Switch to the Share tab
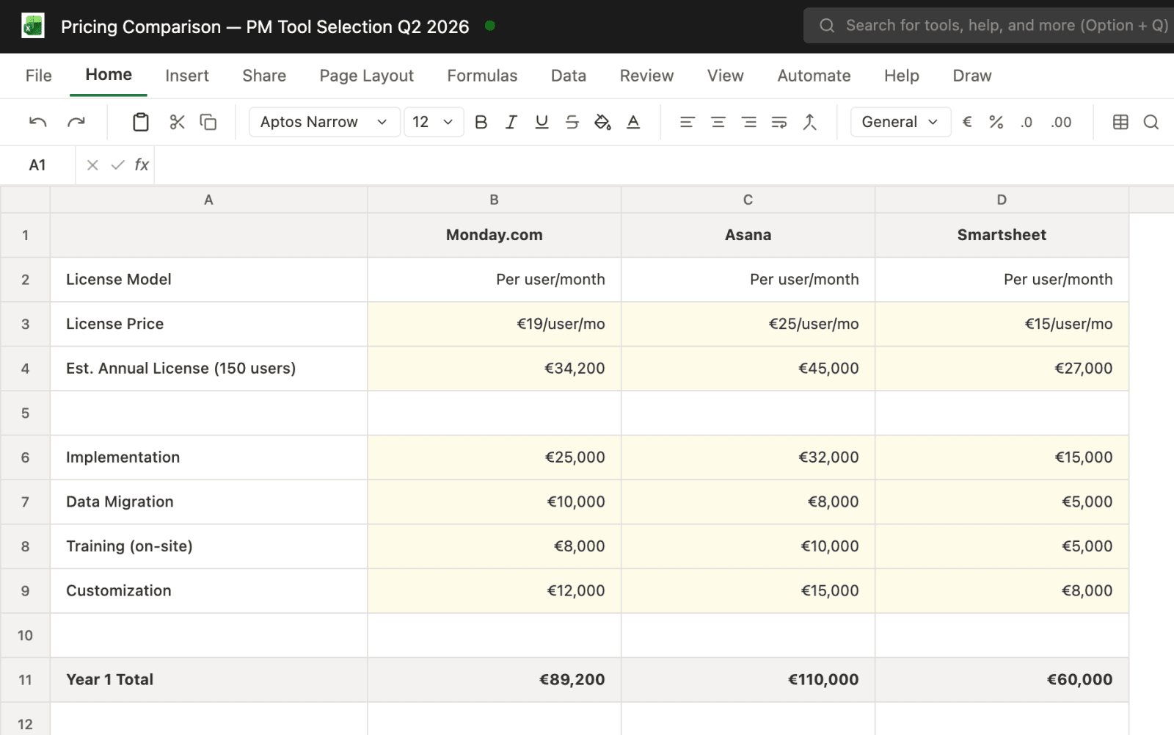This screenshot has width=1174, height=735. point(264,76)
